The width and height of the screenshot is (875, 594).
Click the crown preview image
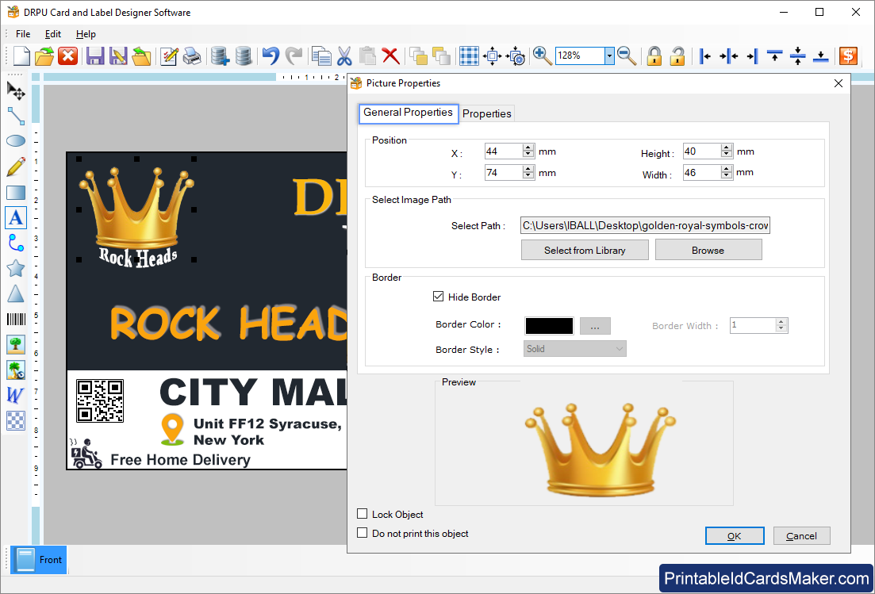click(600, 449)
